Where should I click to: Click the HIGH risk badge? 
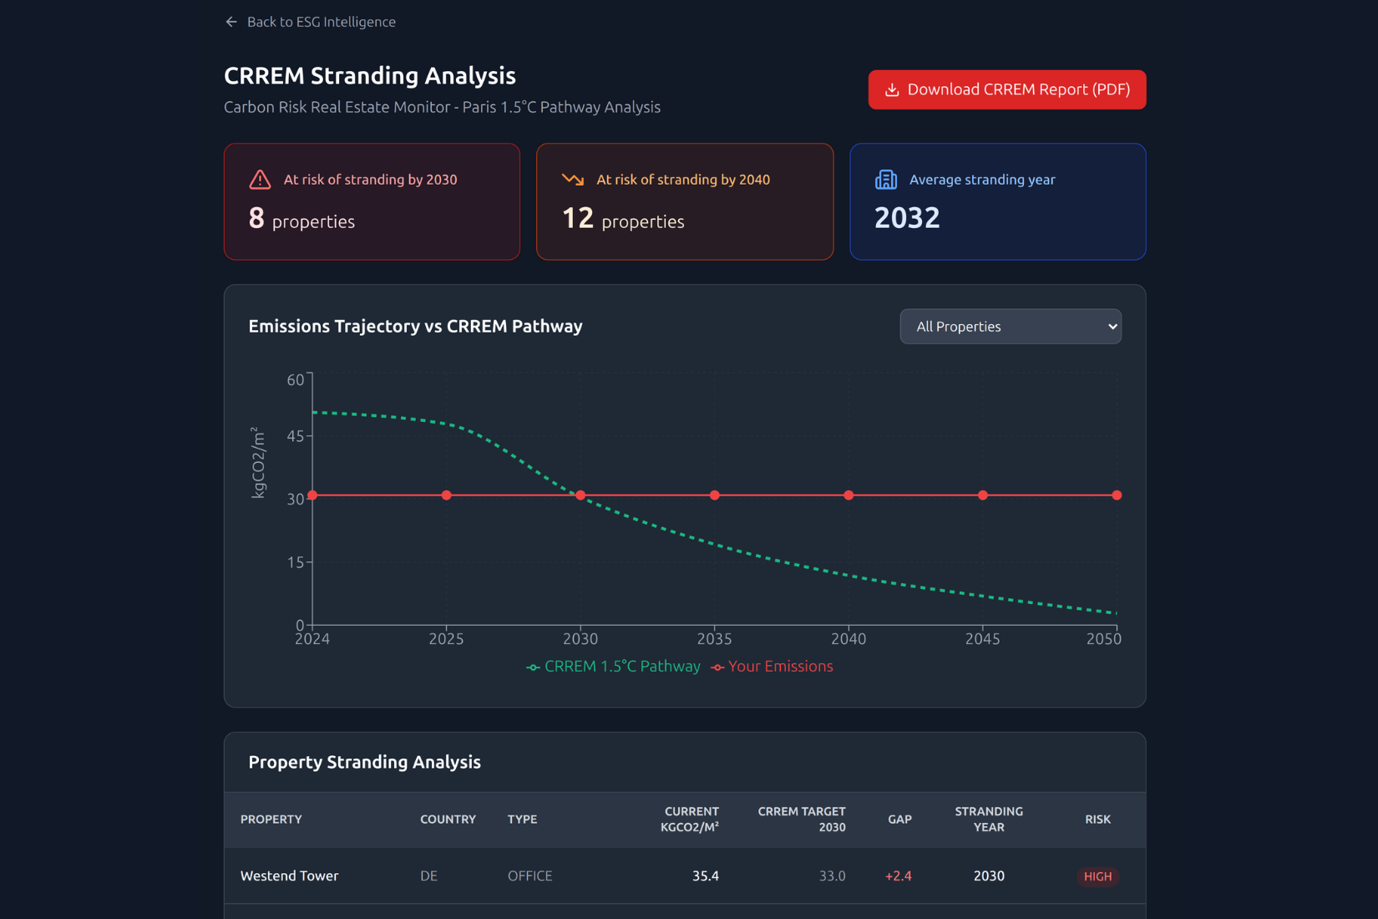1097,876
